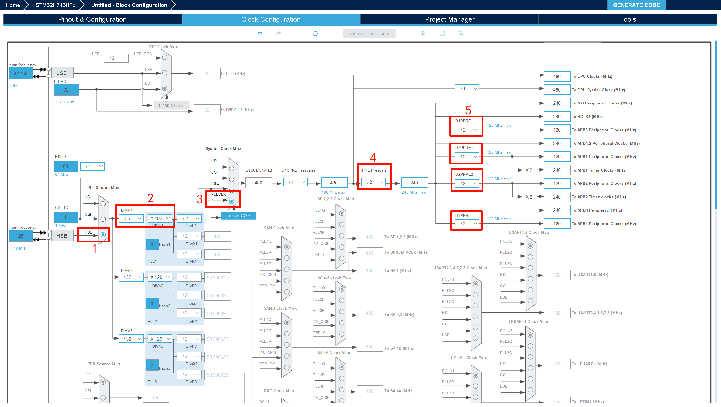This screenshot has width=721, height=407.
Task: Click the fit-to-screen zoom icon
Action: [x=442, y=34]
